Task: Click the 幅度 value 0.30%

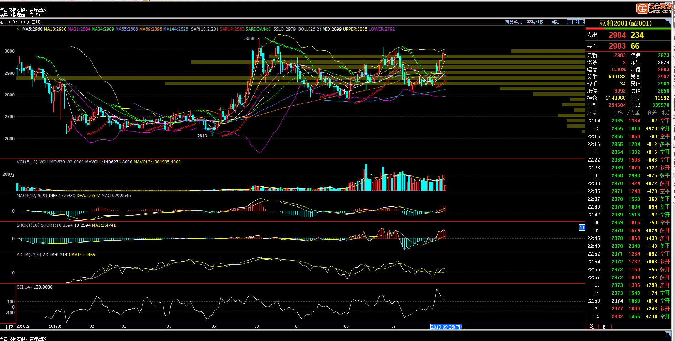Action: click(x=619, y=69)
